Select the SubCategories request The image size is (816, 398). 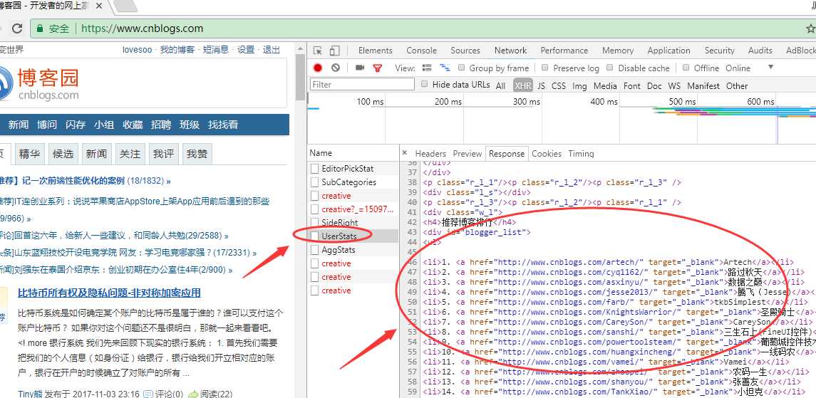pos(353,182)
